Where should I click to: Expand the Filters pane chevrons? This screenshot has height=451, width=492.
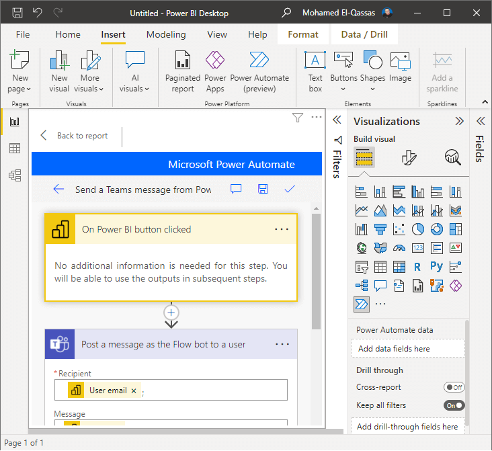click(337, 120)
